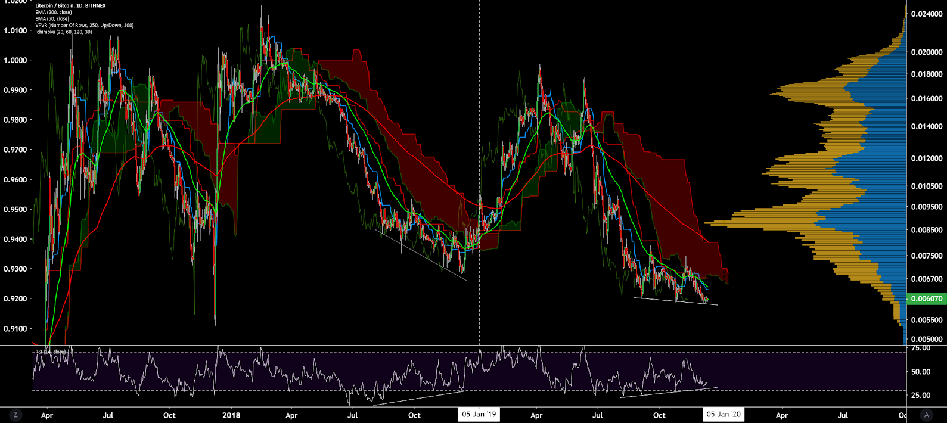Click the 05 Jan '19 date marker

pyautogui.click(x=479, y=415)
